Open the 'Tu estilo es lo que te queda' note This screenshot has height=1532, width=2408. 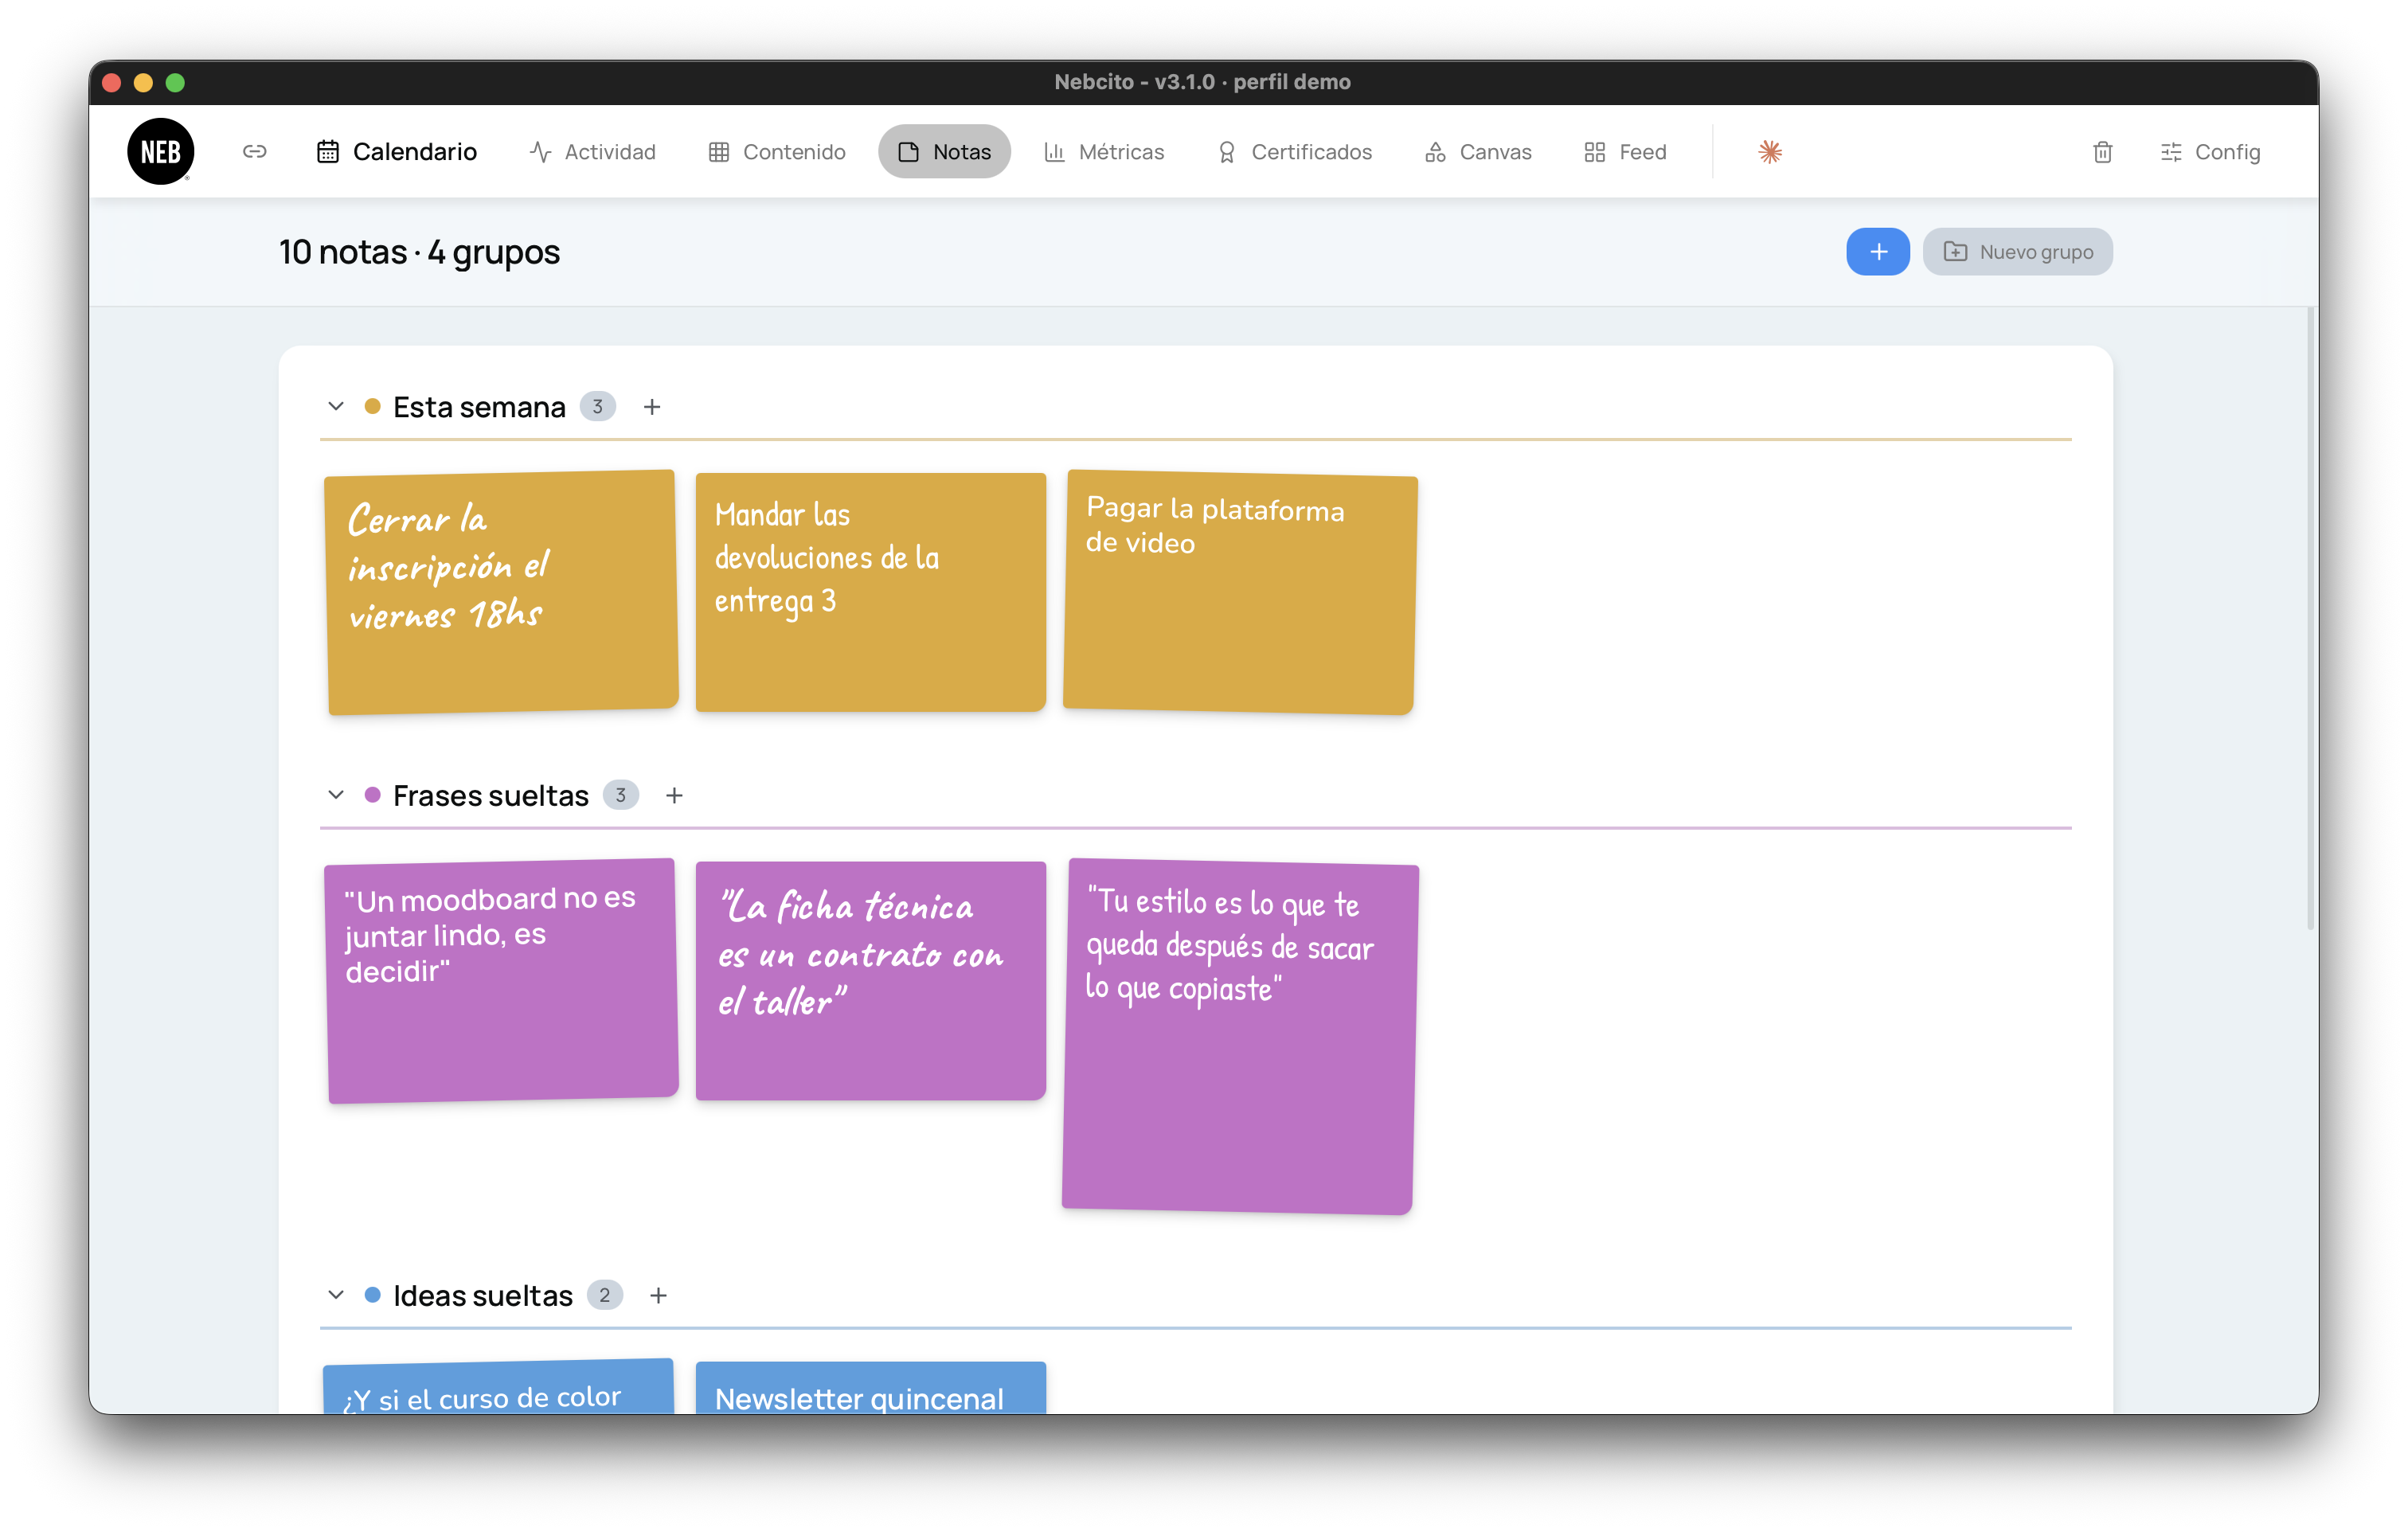[1240, 1037]
